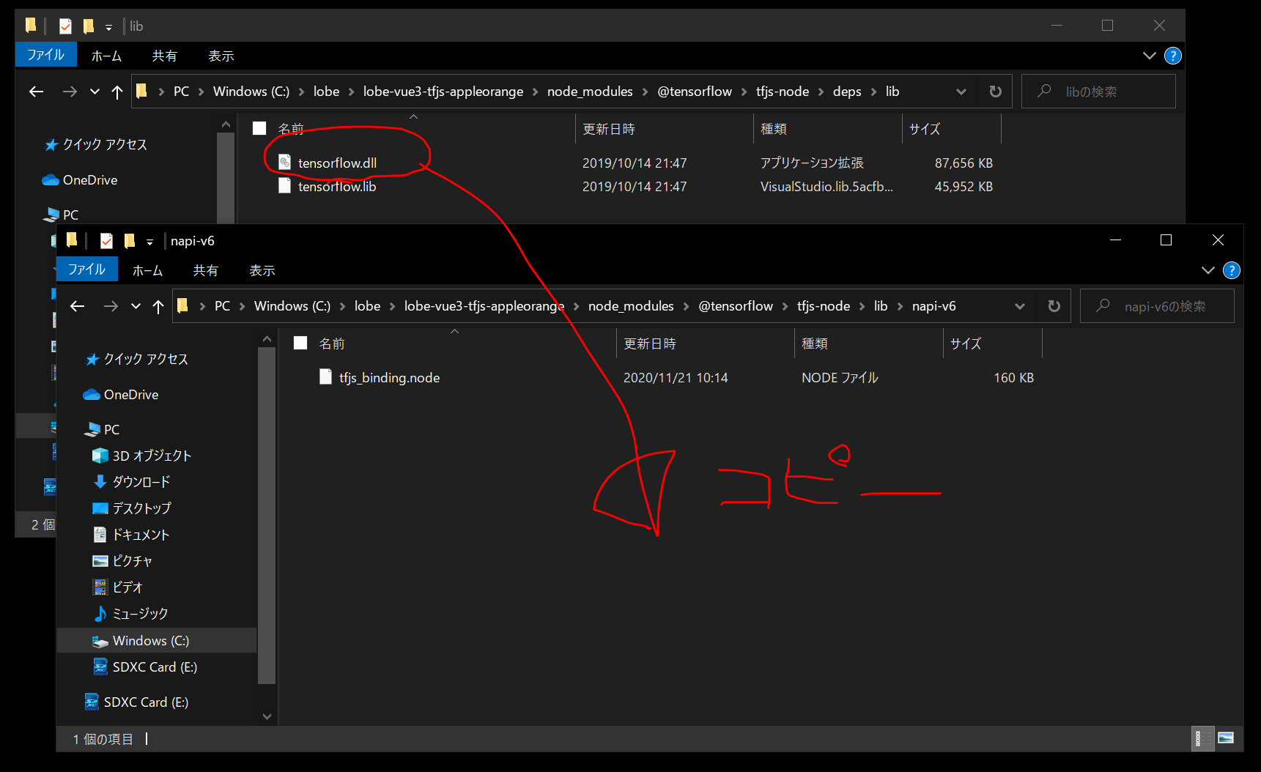Click the bottom SDXC Card (E:) sidebar entry
This screenshot has height=772, width=1261.
(x=136, y=702)
